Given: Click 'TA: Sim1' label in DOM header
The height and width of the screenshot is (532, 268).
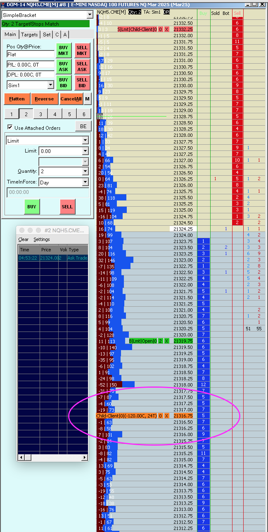Looking at the screenshot, I should coord(152,12).
